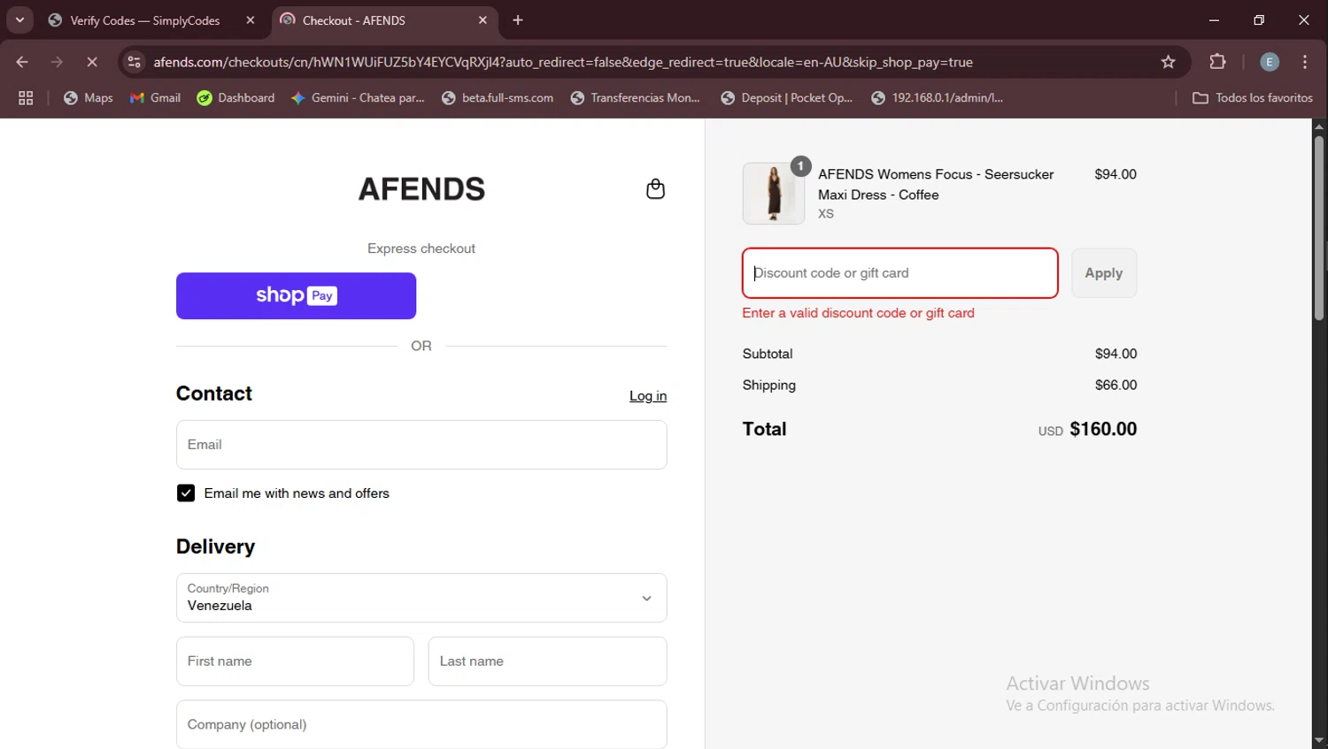This screenshot has width=1328, height=749.
Task: Open the beta.full-sms.com bookmark
Action: click(498, 98)
